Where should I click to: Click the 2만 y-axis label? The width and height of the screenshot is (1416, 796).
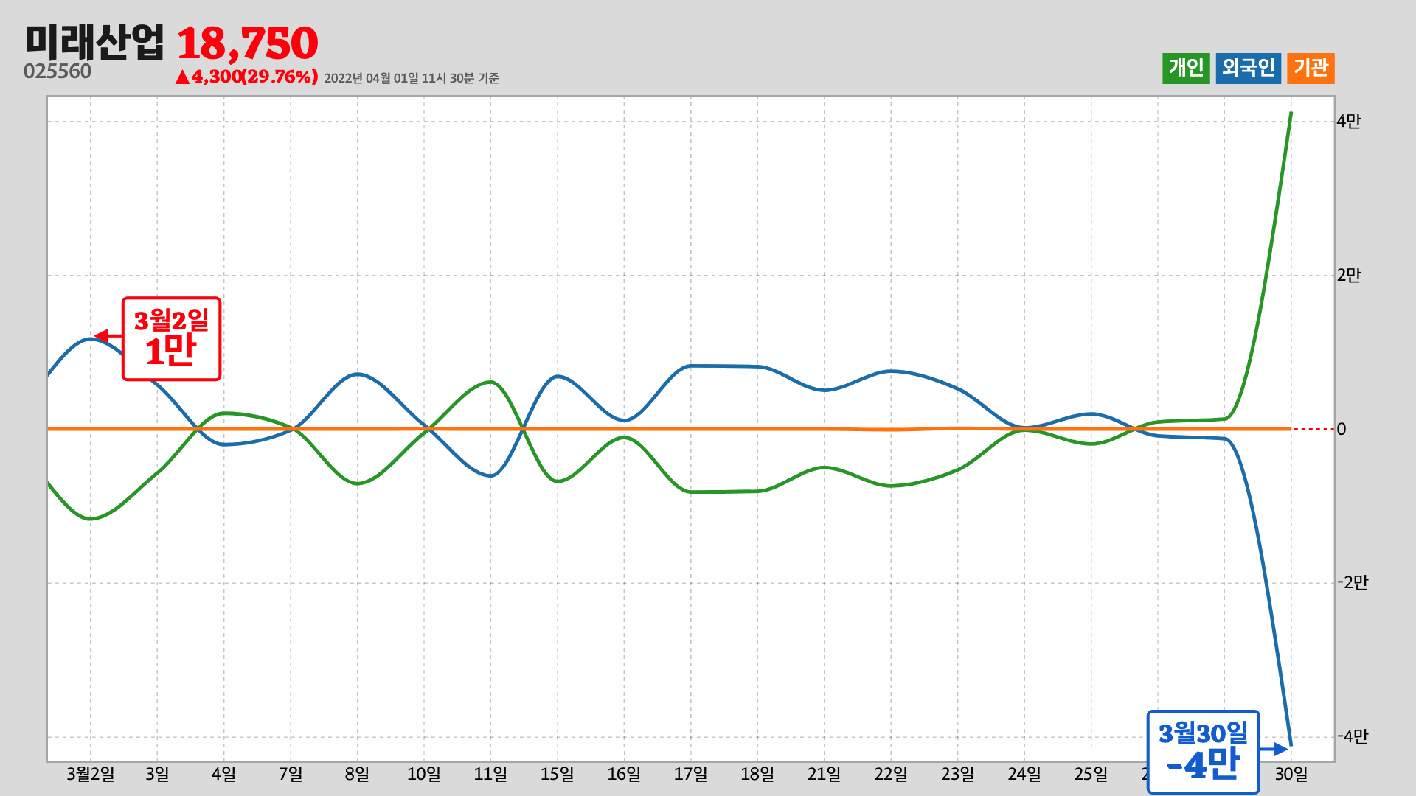click(x=1349, y=276)
